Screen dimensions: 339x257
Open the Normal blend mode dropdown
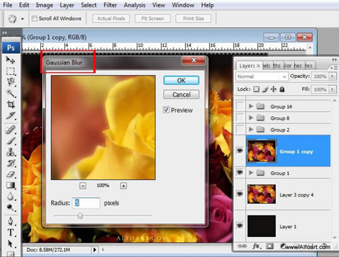261,76
